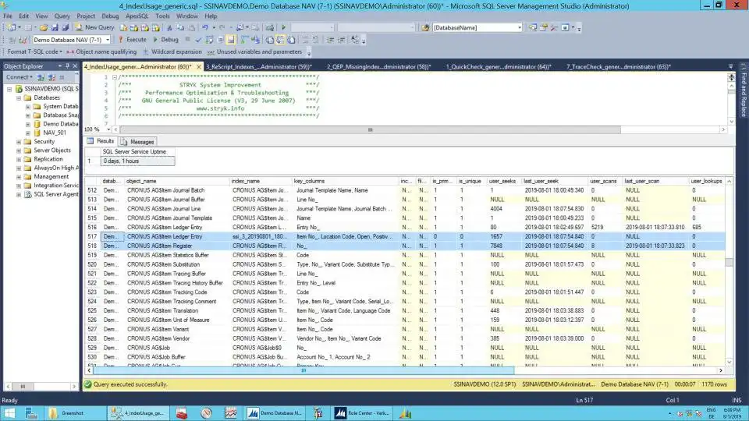The image size is (749, 421).
Task: Close the 4_IndexUsage_gener tab
Action: pyautogui.click(x=199, y=67)
